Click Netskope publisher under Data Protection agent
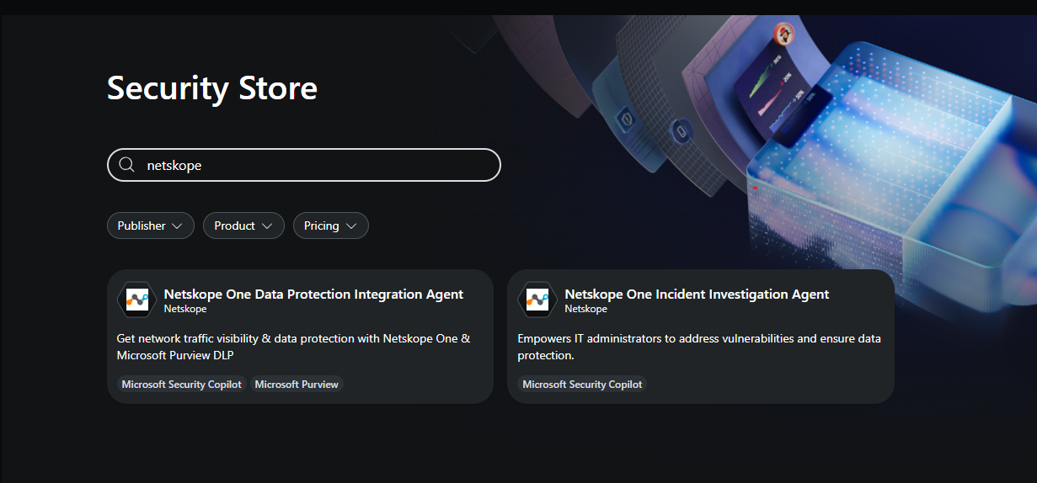This screenshot has height=483, width=1037. (x=185, y=309)
